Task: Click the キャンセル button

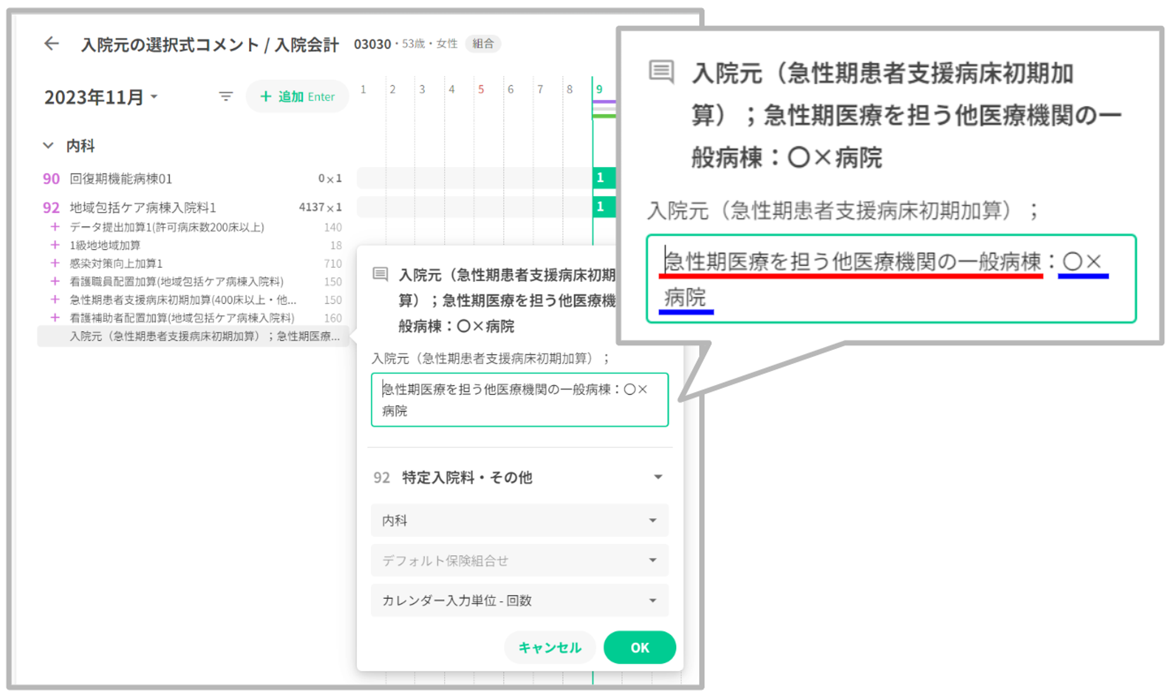Action: (549, 648)
